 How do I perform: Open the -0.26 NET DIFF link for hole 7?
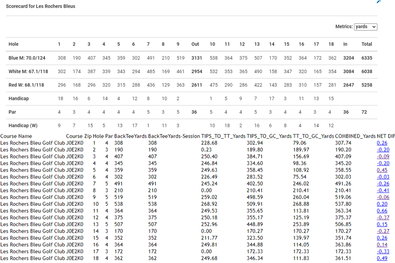click(383, 184)
